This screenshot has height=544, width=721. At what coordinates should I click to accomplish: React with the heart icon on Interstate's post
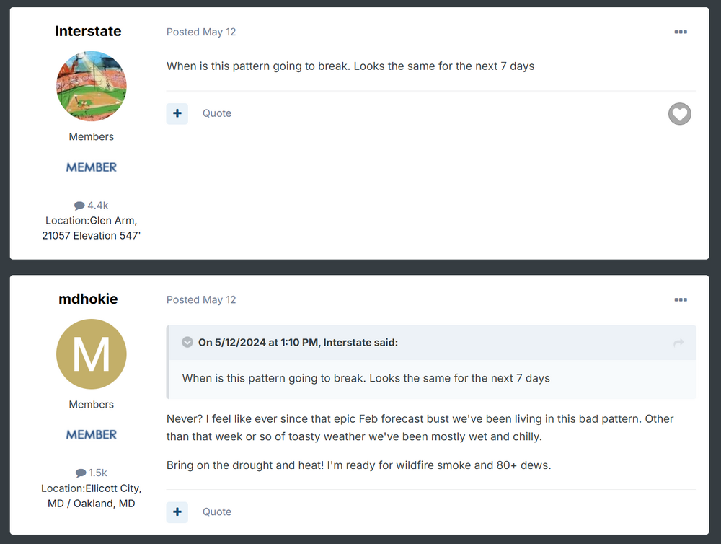(x=680, y=114)
